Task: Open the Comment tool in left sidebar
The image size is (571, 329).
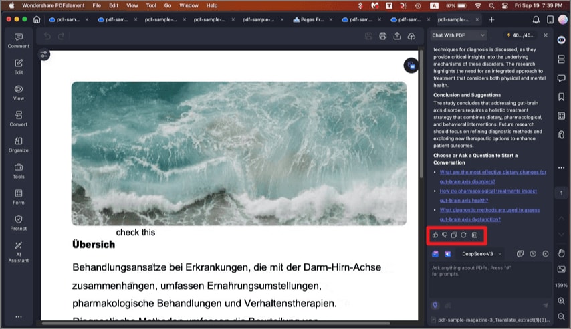Action: [19, 41]
